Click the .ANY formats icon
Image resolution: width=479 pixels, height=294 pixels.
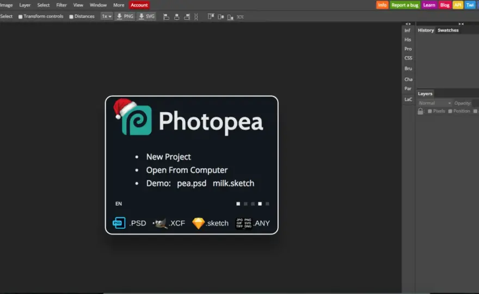point(243,223)
